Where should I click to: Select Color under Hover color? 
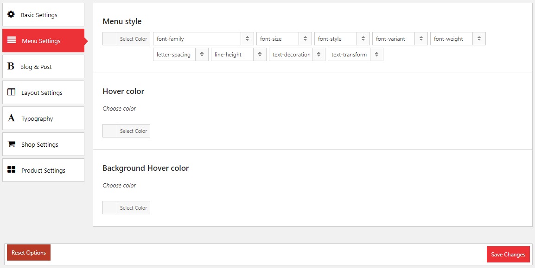coord(133,131)
